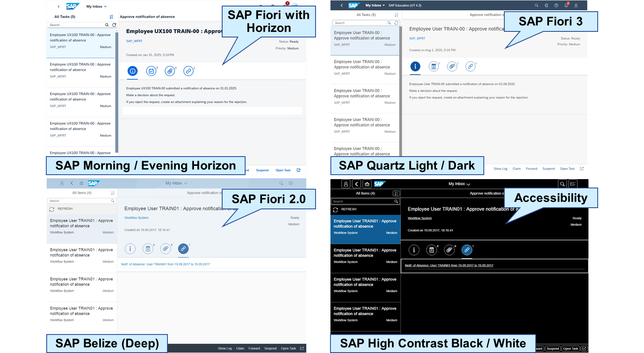Open overflow menu icon in Belize header
This screenshot has width=644, height=353.
[x=291, y=183]
